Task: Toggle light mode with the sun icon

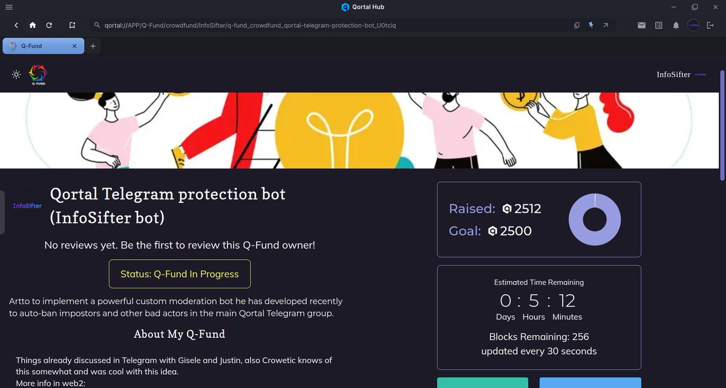Action: (16, 74)
